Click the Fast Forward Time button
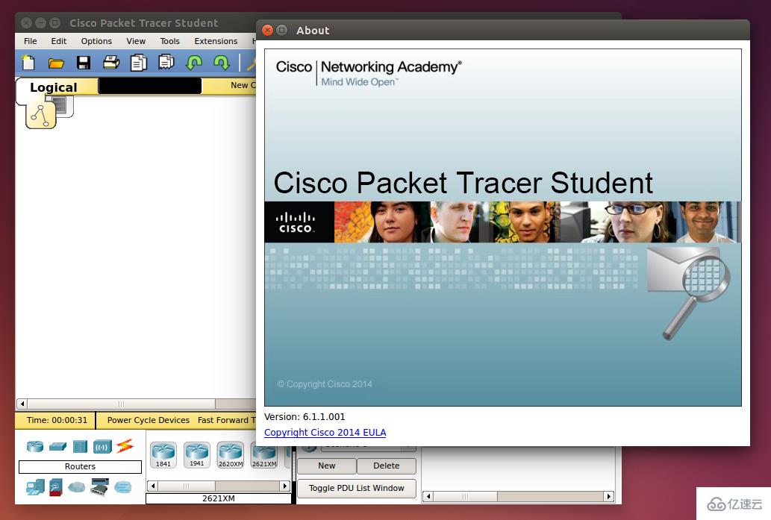This screenshot has height=520, width=771. click(225, 420)
